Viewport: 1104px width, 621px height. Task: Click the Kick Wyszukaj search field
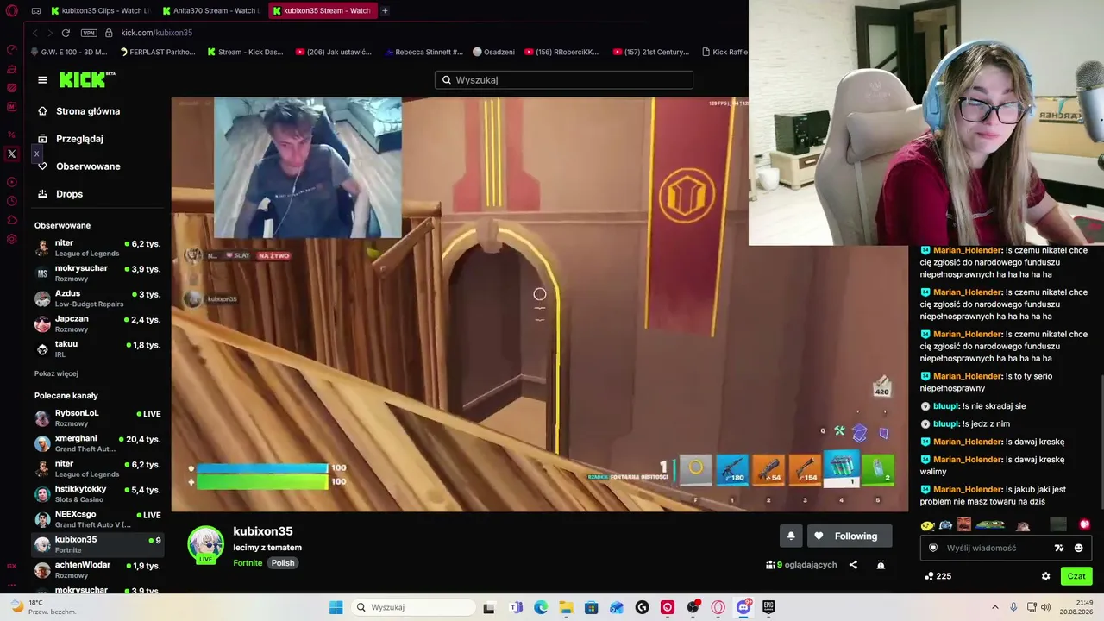coord(564,80)
